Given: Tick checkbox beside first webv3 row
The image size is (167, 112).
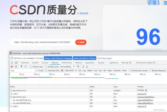Looking at the screenshot, I should click(x=11, y=94).
